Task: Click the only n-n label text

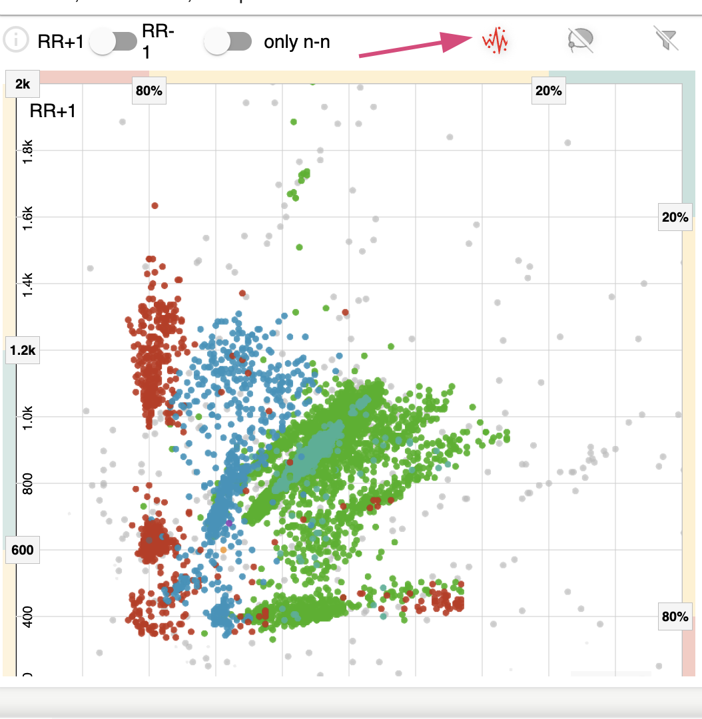Action: (x=297, y=42)
